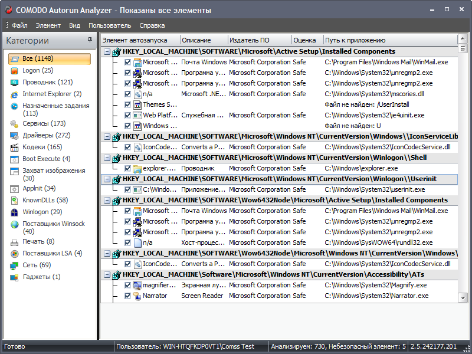
Task: Uncheck the Themes Setup entry checkbox
Action: pyautogui.click(x=128, y=105)
